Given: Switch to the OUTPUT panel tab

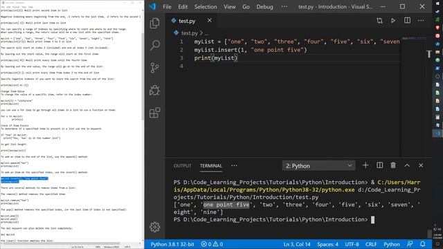Looking at the screenshot, I should (182, 166).
